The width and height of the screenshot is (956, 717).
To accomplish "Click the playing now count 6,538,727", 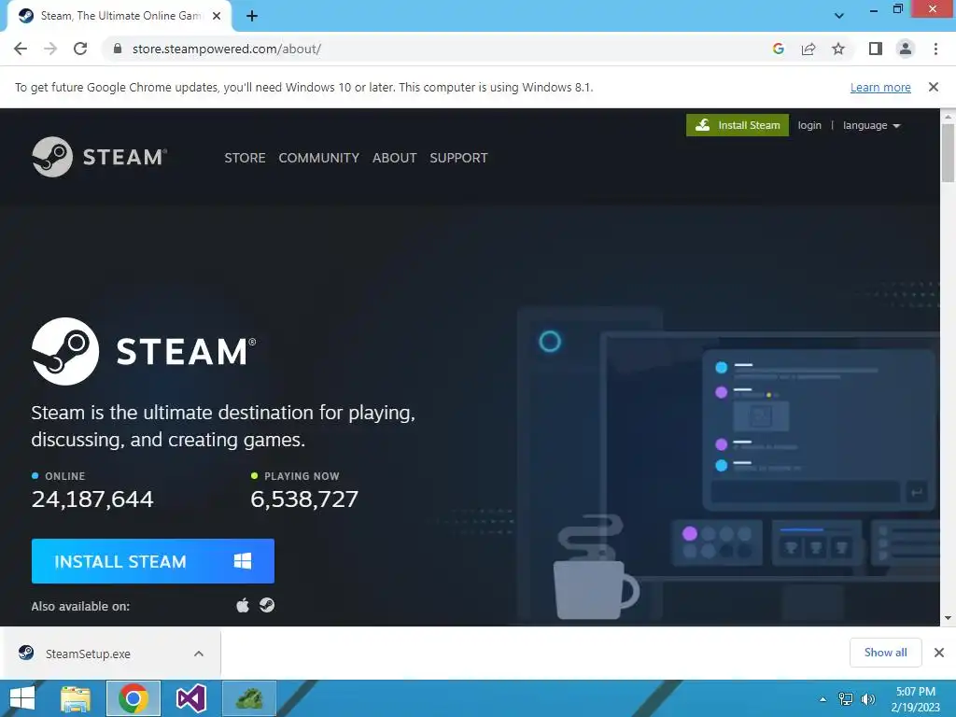I will pos(304,499).
